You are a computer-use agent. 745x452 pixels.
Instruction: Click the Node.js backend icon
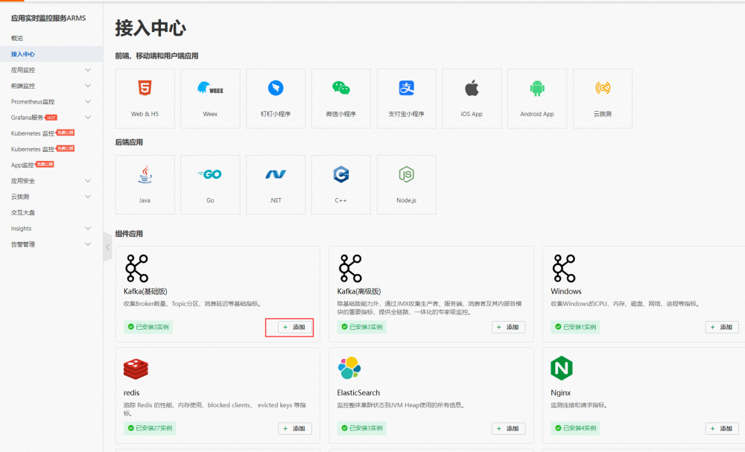(406, 176)
